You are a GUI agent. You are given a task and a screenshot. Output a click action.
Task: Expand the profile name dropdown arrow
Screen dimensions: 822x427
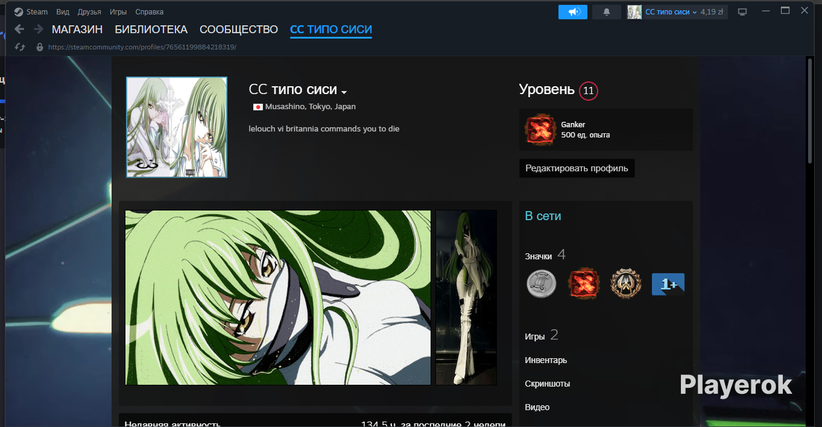[x=344, y=92]
